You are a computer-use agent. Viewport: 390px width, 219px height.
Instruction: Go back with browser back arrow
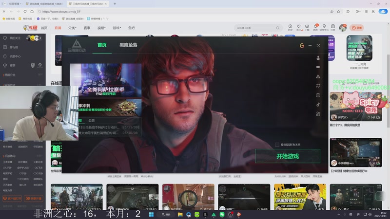[11, 11]
